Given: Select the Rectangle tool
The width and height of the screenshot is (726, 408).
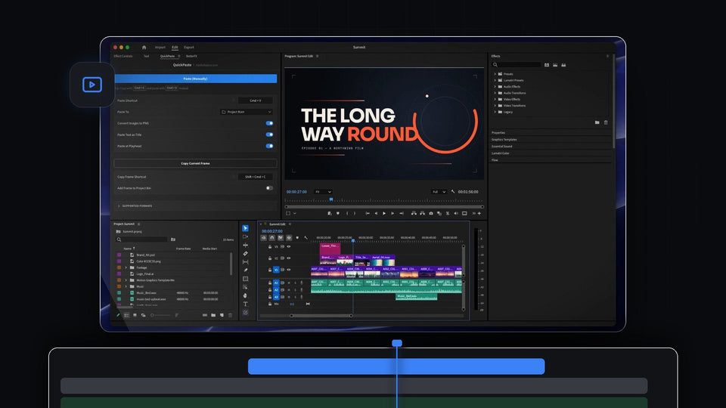Looking at the screenshot, I should [x=245, y=279].
